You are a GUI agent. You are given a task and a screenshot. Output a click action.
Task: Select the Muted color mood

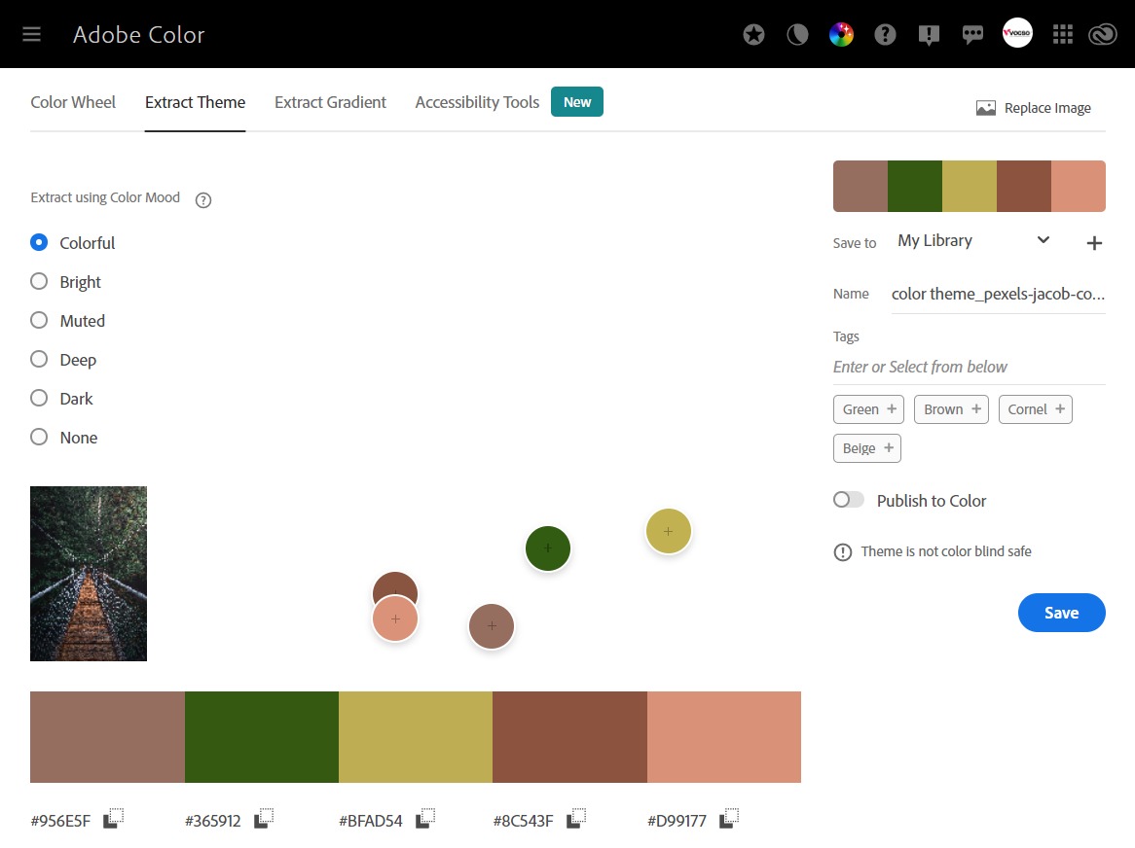coord(39,320)
